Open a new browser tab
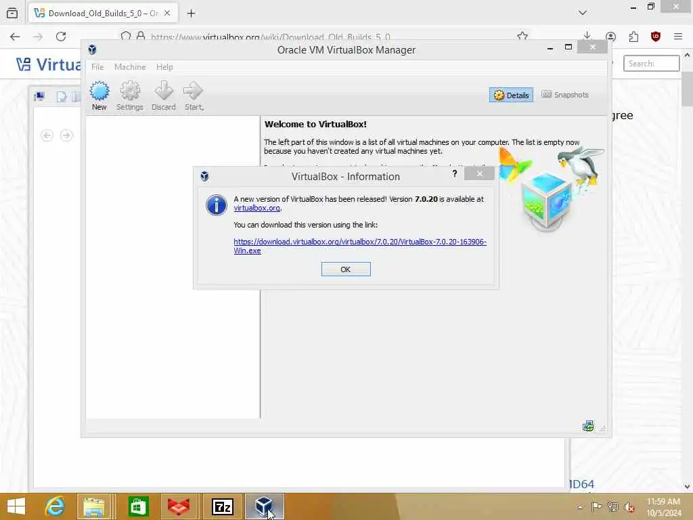The height and width of the screenshot is (520, 693). point(191,14)
